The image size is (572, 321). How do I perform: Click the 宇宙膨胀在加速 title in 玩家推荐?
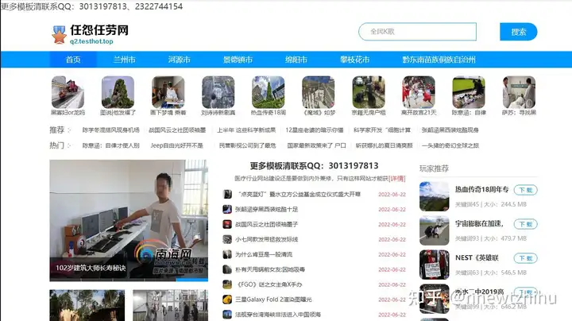pos(479,223)
